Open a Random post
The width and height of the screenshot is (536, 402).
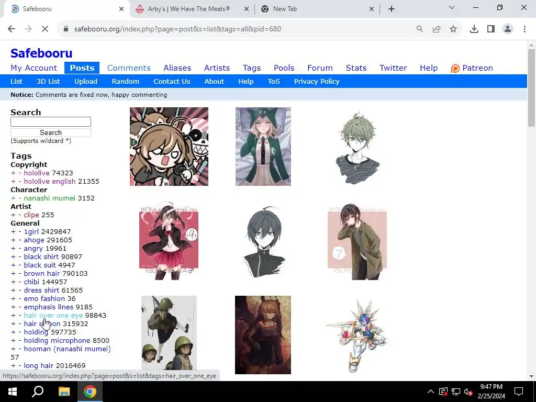pos(126,81)
